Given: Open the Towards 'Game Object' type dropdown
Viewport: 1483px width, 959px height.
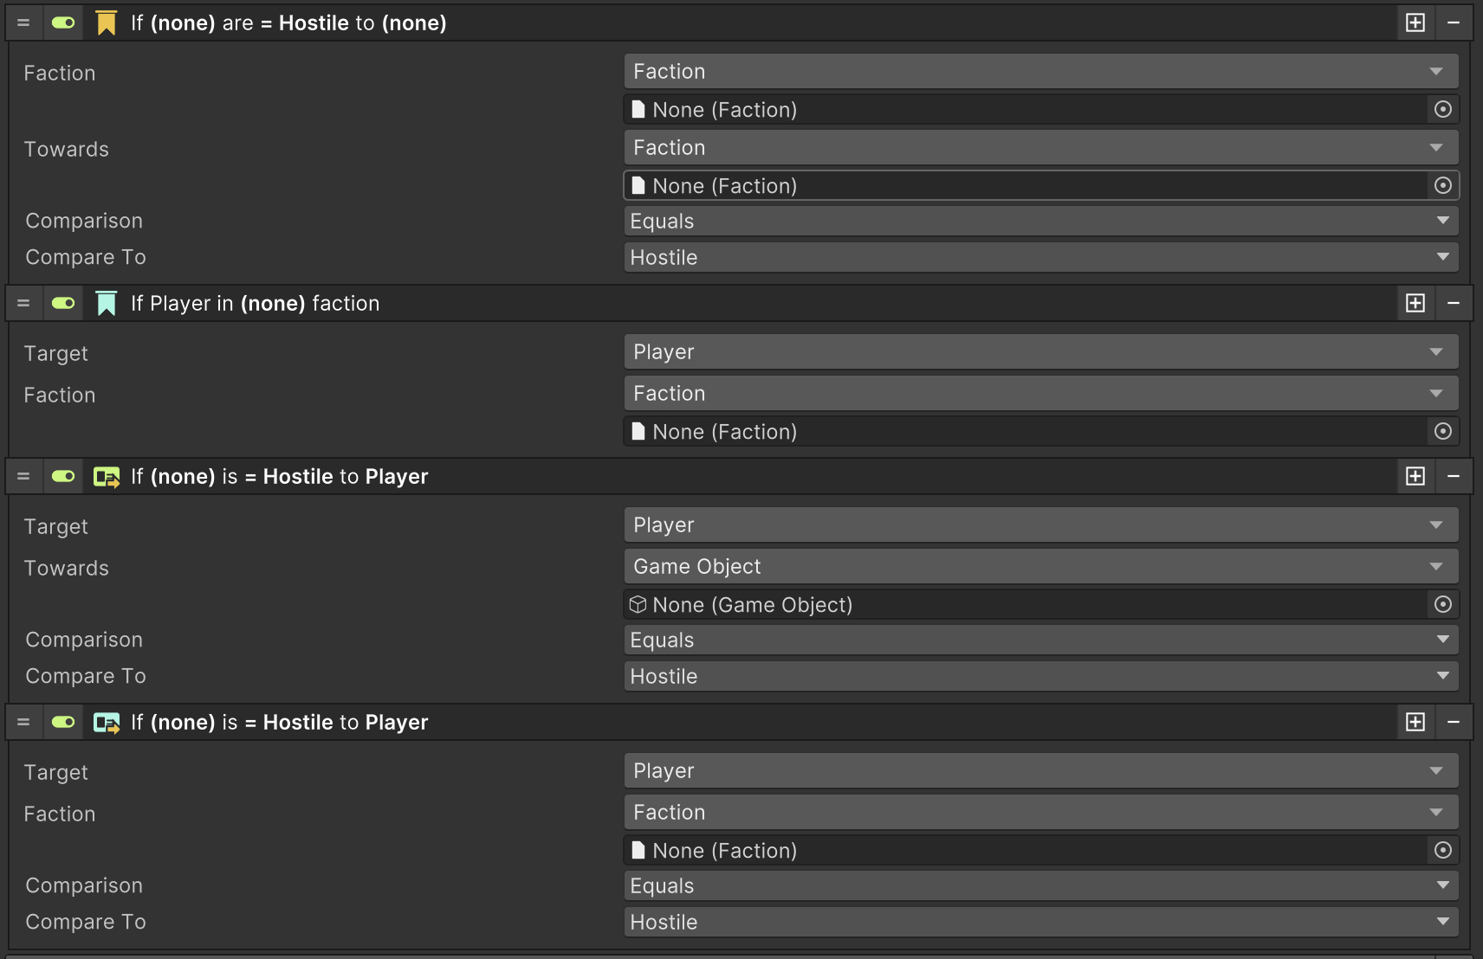Looking at the screenshot, I should [1040, 567].
